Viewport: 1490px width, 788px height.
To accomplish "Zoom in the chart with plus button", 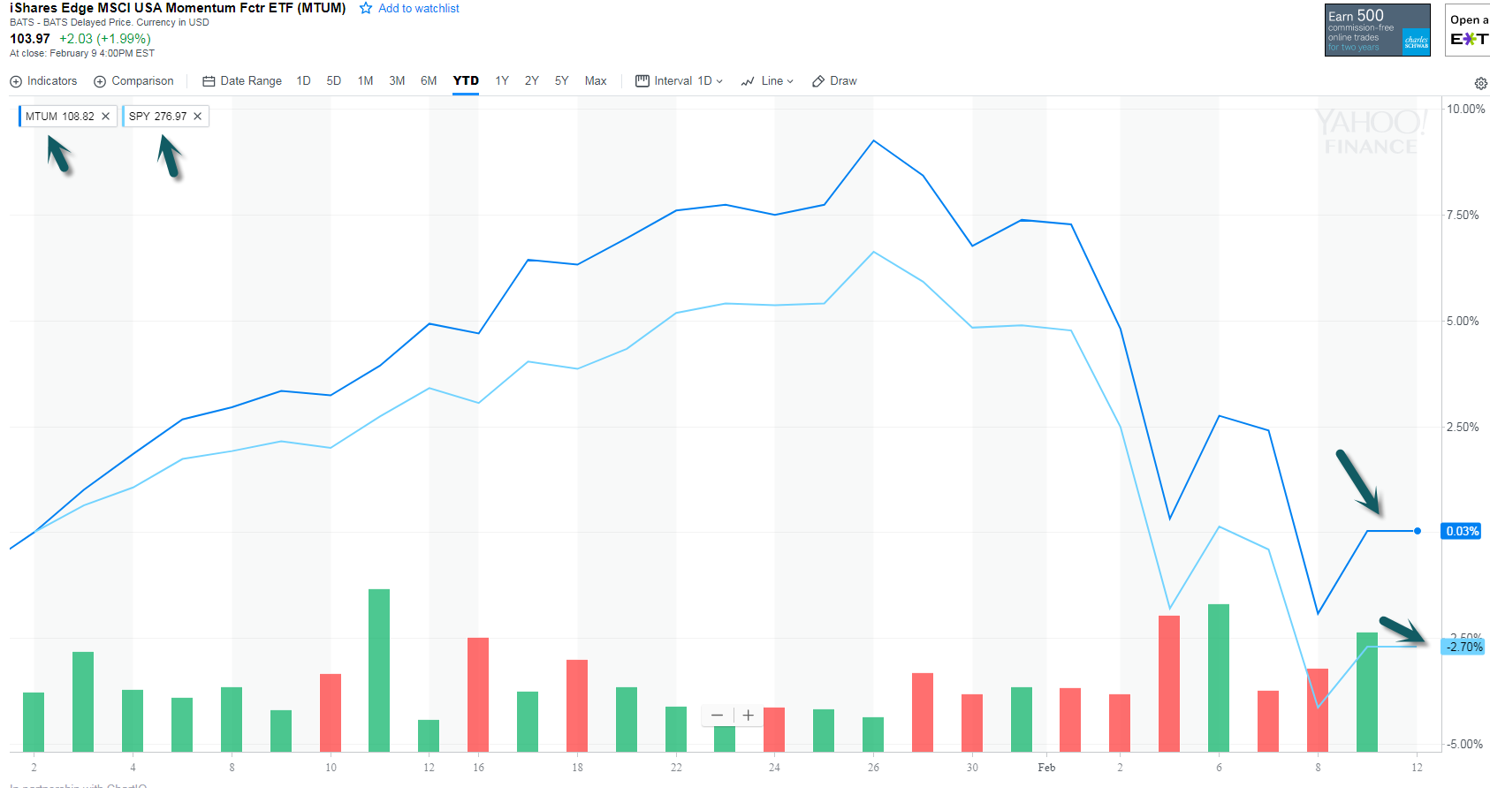I will [748, 716].
